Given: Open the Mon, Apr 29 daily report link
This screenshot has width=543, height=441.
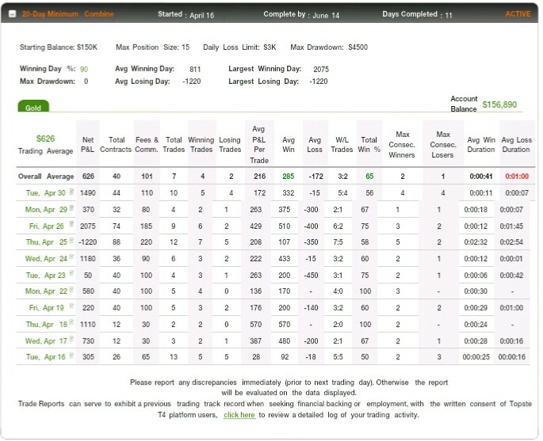Looking at the screenshot, I should 46,210.
